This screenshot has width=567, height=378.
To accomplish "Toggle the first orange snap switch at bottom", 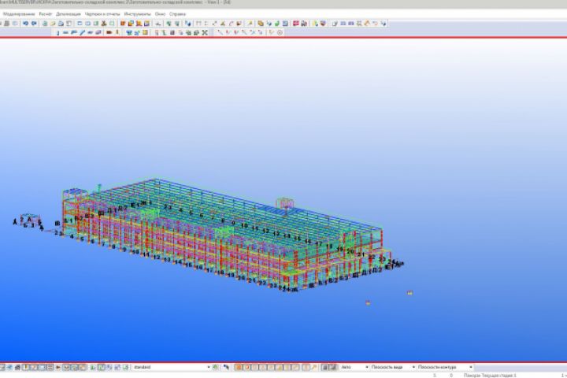I will pos(237,367).
